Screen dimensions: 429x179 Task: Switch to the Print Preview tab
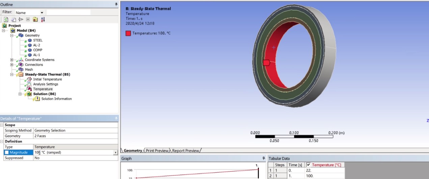pos(157,151)
